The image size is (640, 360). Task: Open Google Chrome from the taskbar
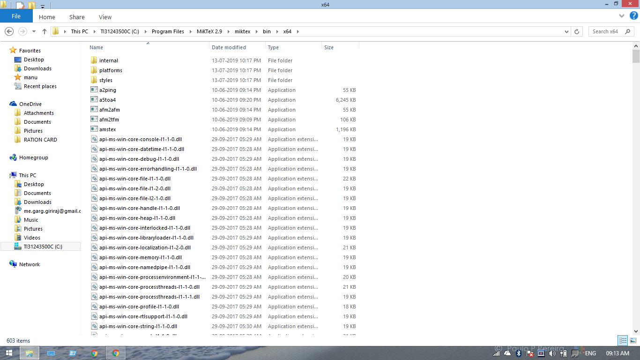pyautogui.click(x=115, y=353)
